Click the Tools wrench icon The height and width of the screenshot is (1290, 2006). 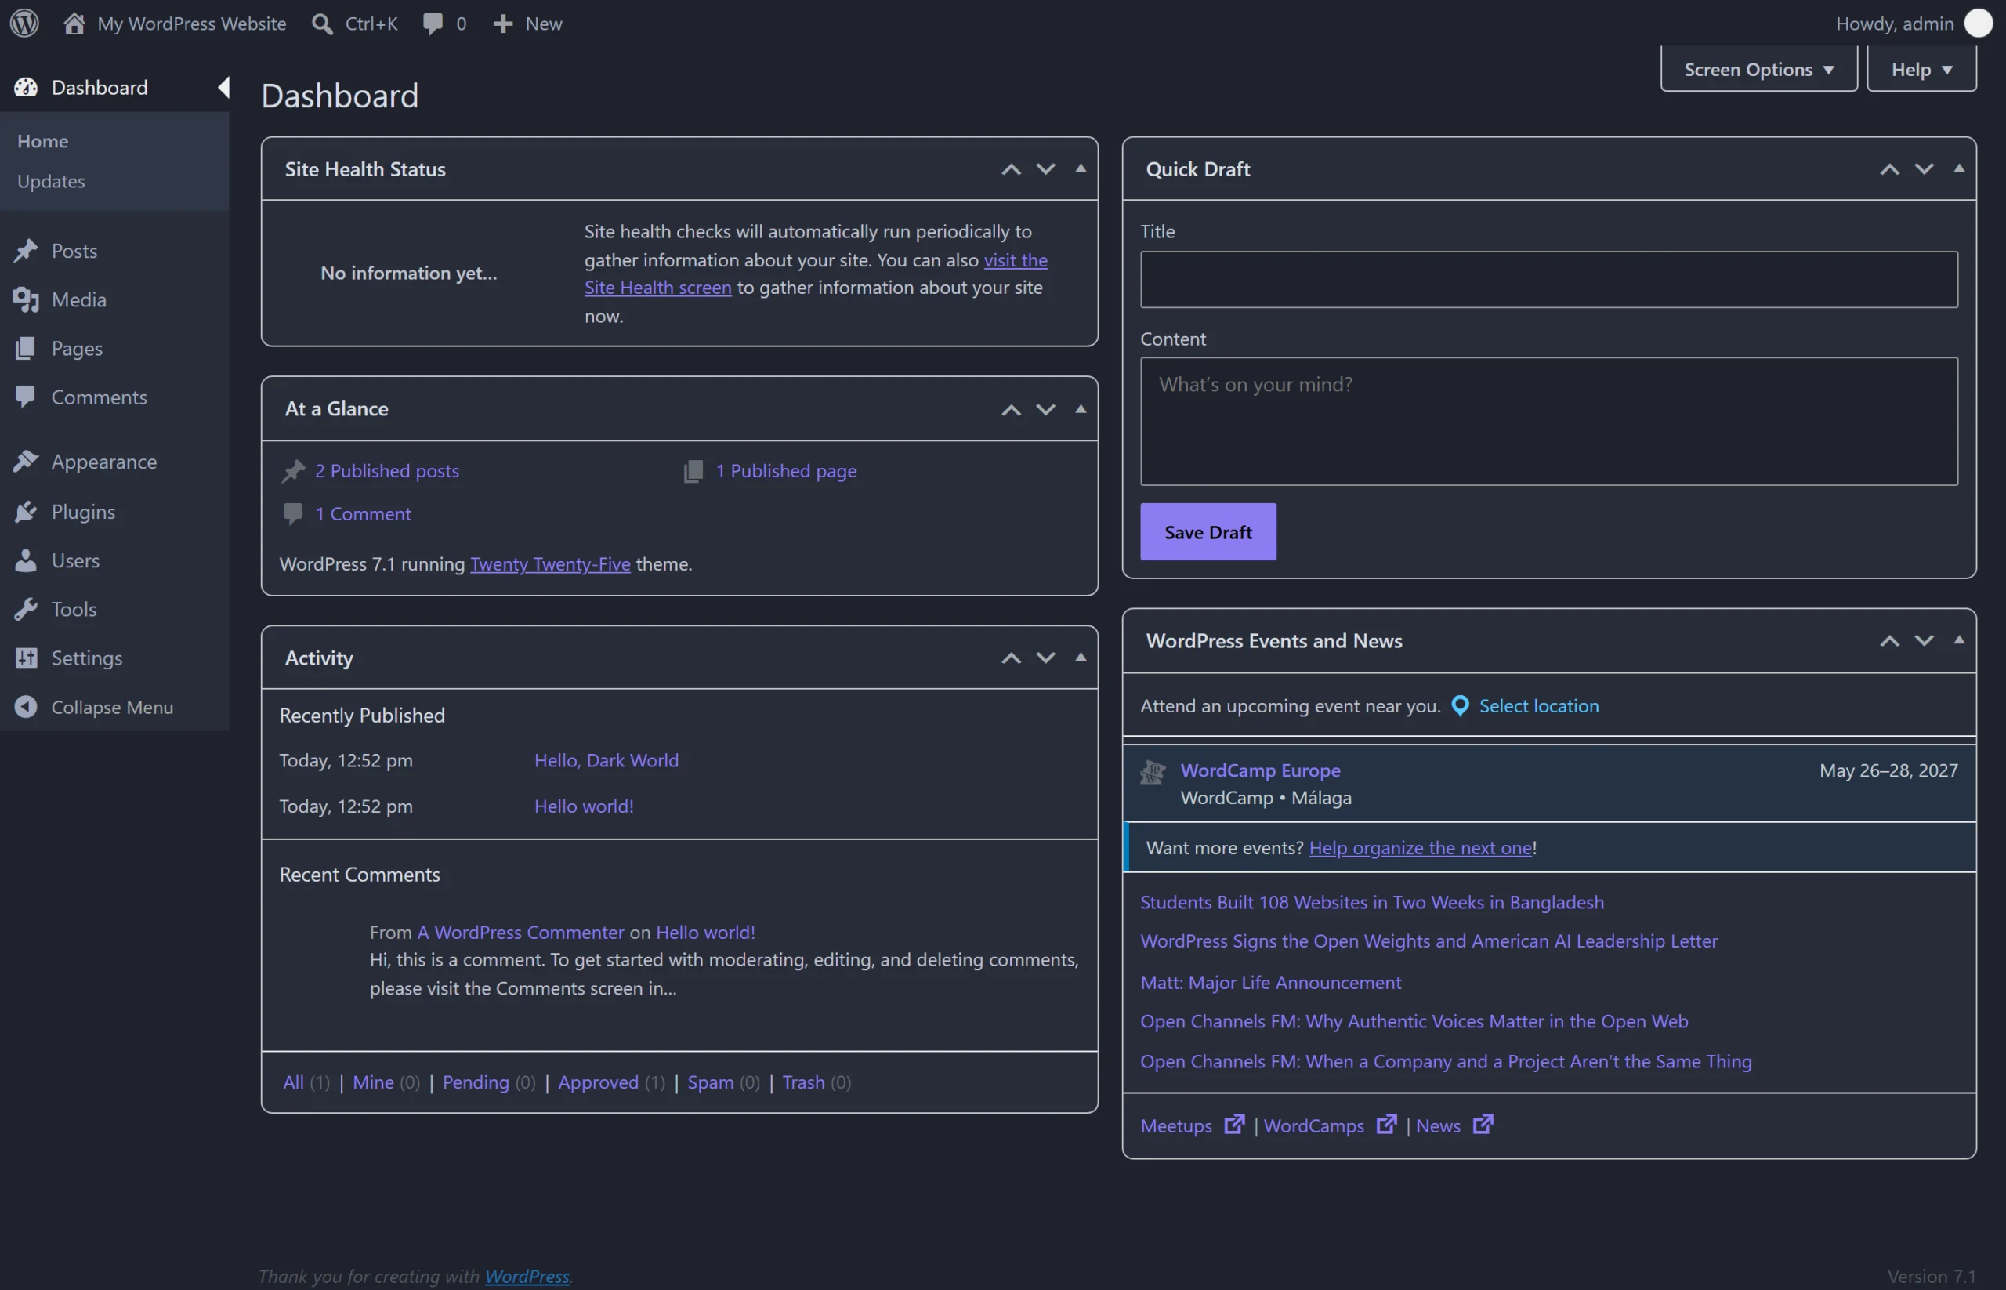click(26, 609)
